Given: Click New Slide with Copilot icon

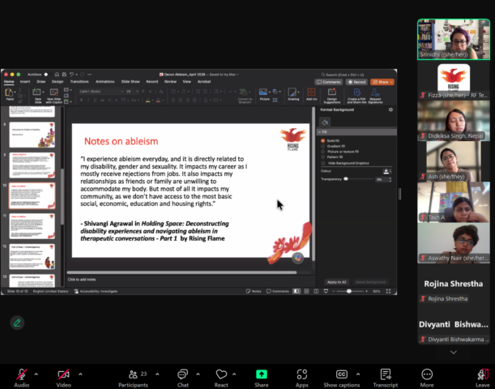Looking at the screenshot, I should click(54, 92).
